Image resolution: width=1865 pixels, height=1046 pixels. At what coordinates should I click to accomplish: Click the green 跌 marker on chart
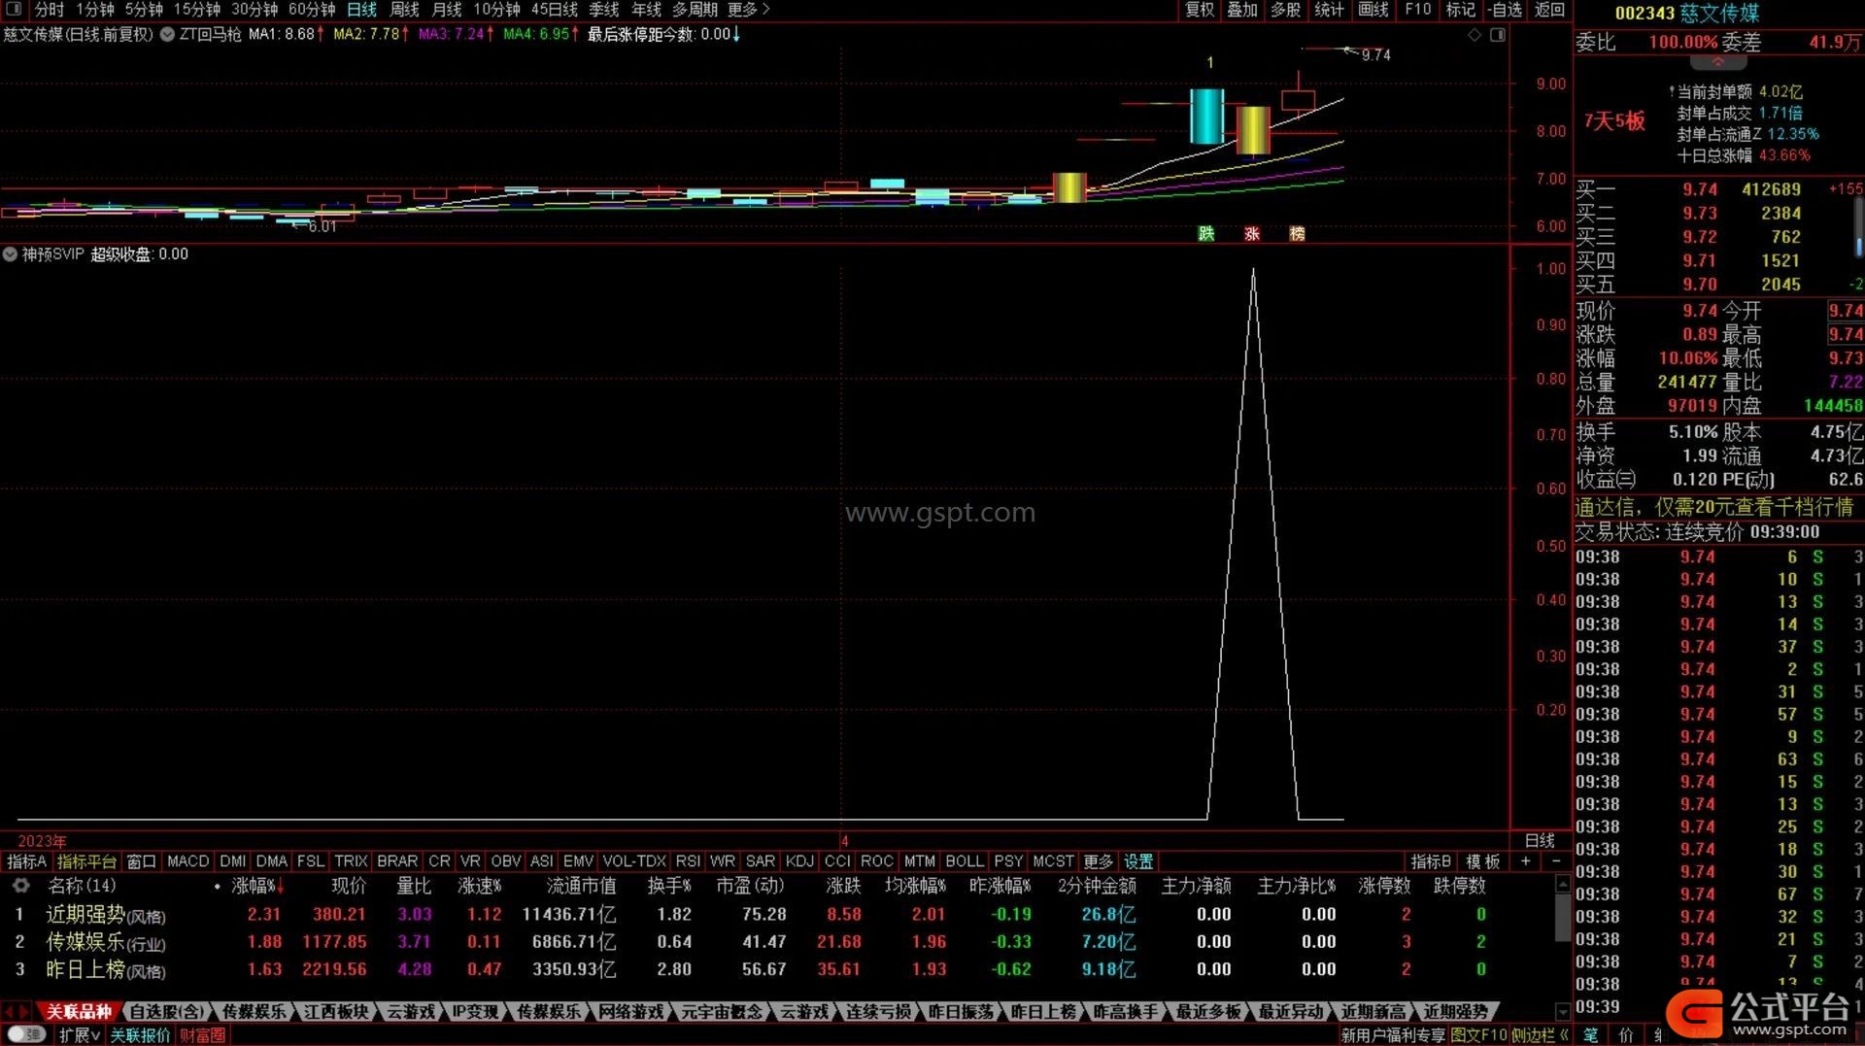1206,234
